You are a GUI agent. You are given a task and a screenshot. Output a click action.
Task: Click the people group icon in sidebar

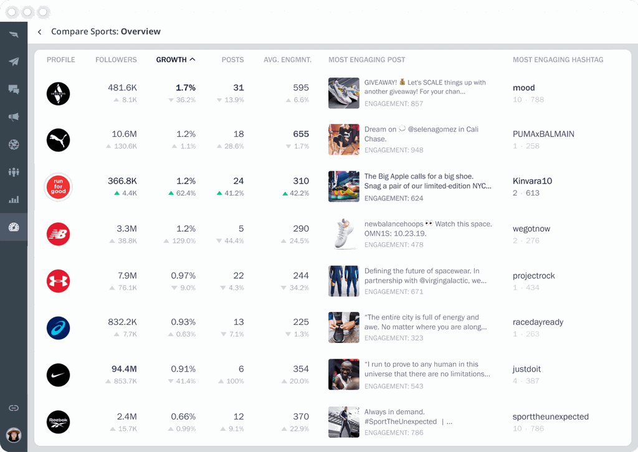tap(14, 172)
